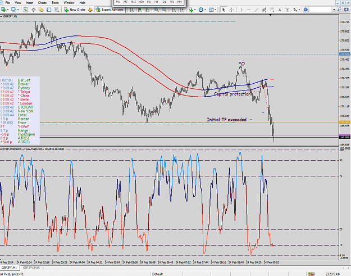The width and height of the screenshot is (351, 276).
Task: Select the Equidistant Channel tool
Action: (265, 10)
